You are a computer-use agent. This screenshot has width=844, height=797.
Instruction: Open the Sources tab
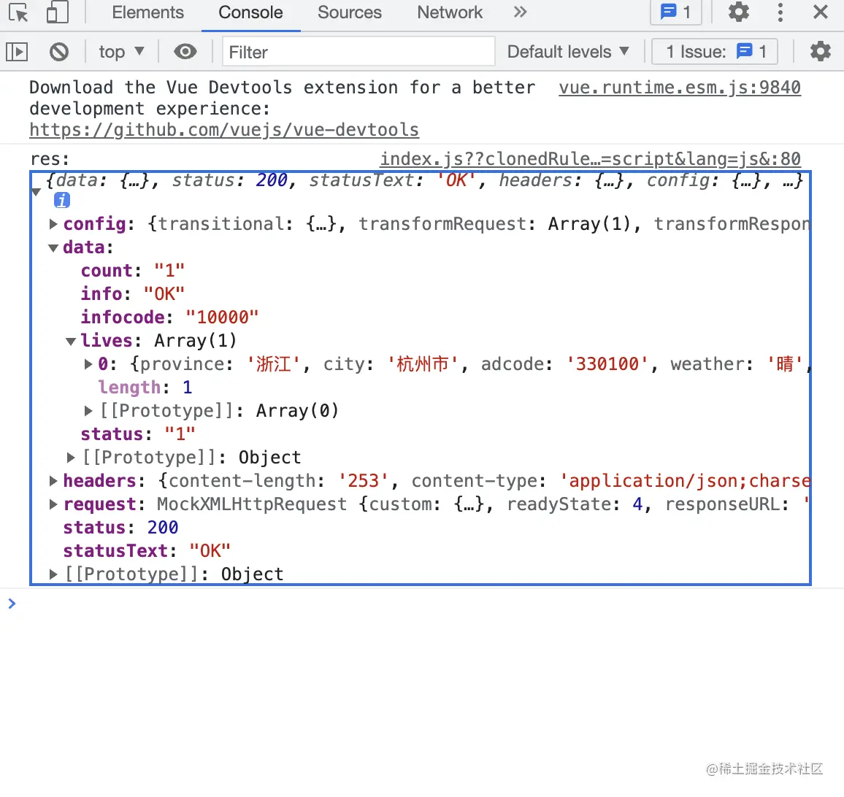pos(349,12)
